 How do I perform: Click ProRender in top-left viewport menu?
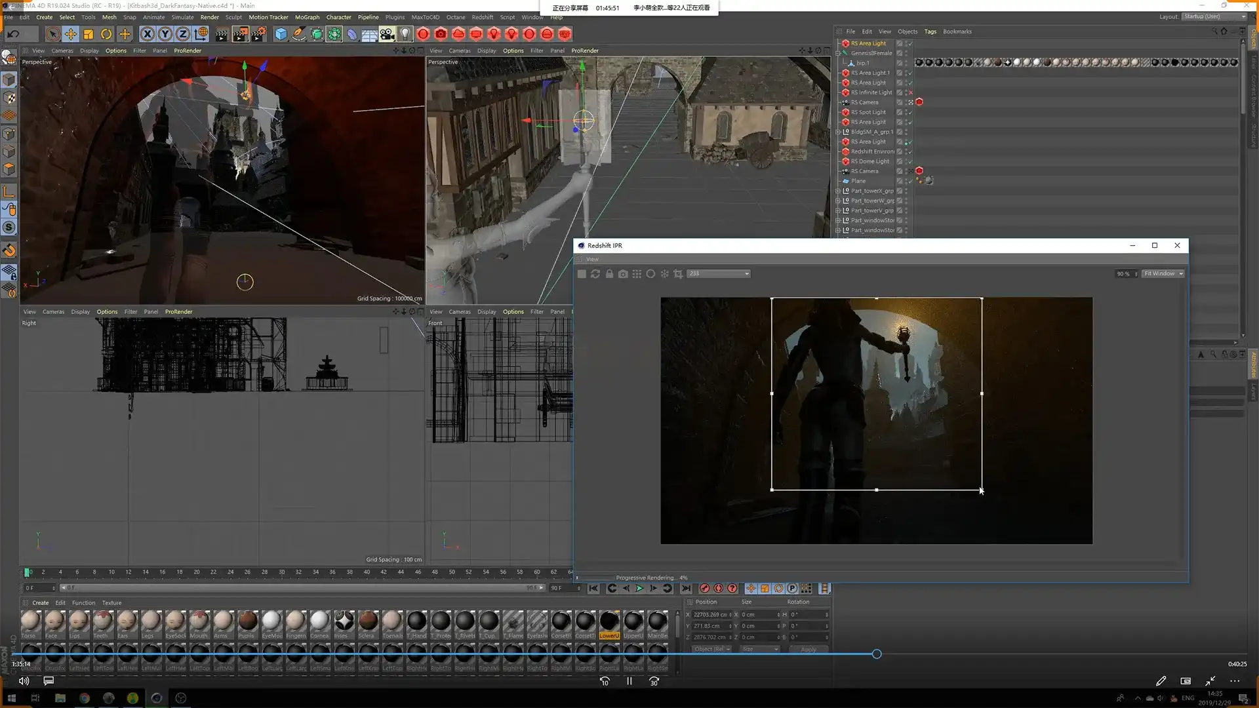click(188, 50)
